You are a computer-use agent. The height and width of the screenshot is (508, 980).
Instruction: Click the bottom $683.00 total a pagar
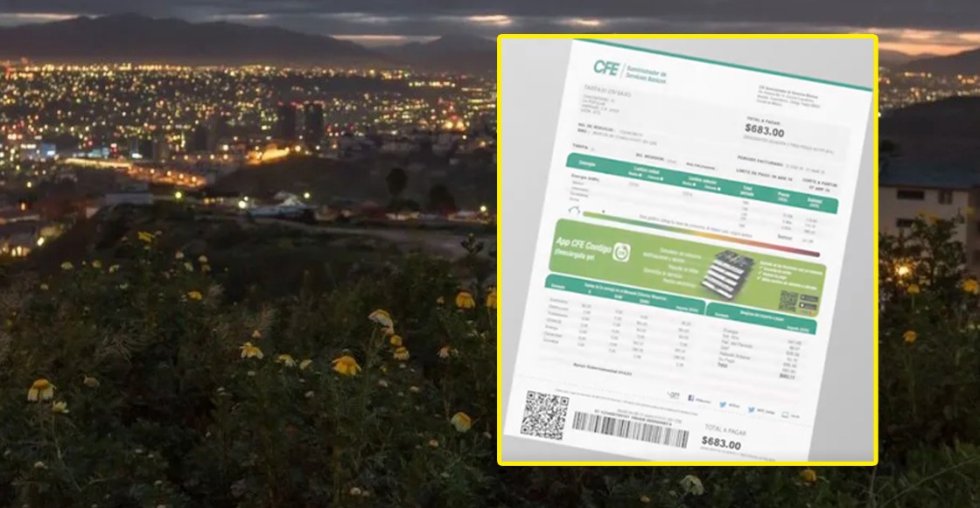coord(721,444)
